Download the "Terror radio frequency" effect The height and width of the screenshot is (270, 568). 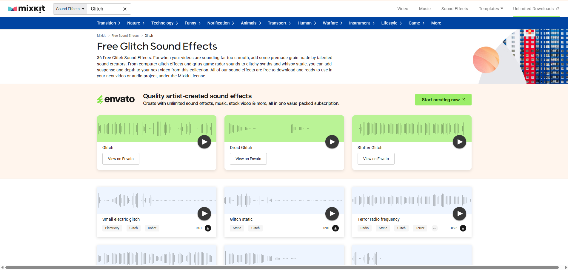463,228
